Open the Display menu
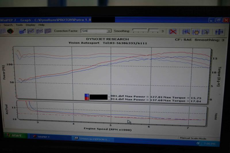The height and width of the screenshot is (153, 230). 30,25
